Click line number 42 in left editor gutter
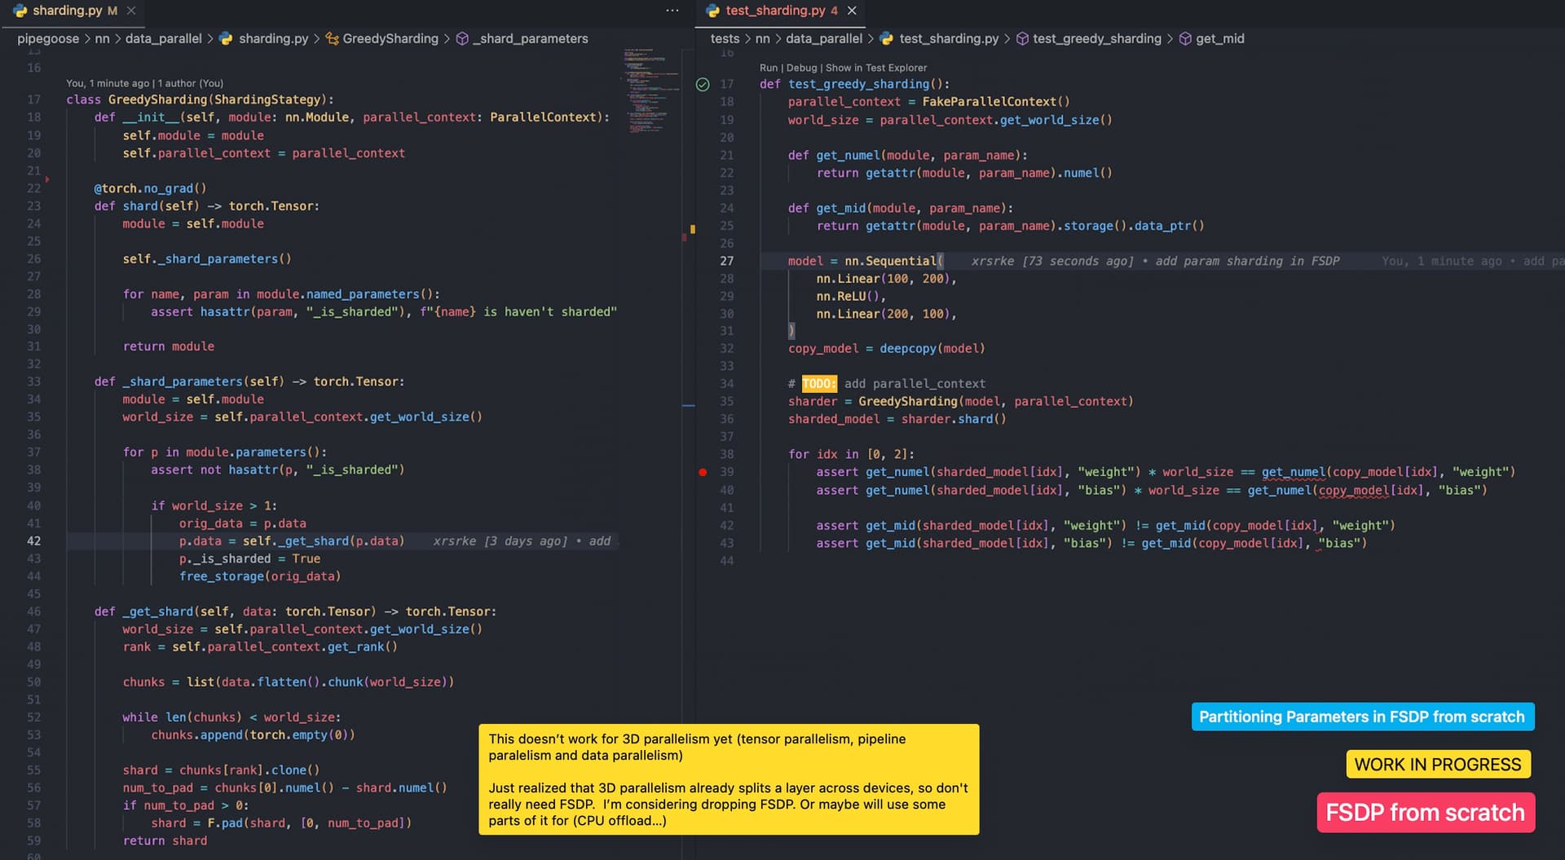Viewport: 1565px width, 860px height. 33,541
